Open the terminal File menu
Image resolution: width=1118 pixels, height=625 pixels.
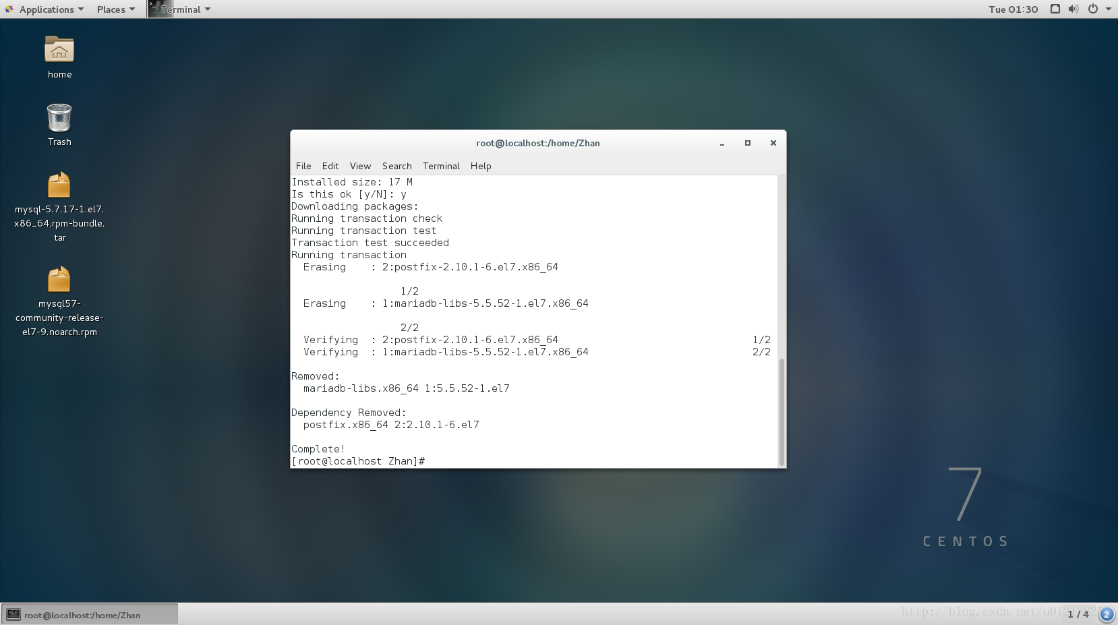303,166
